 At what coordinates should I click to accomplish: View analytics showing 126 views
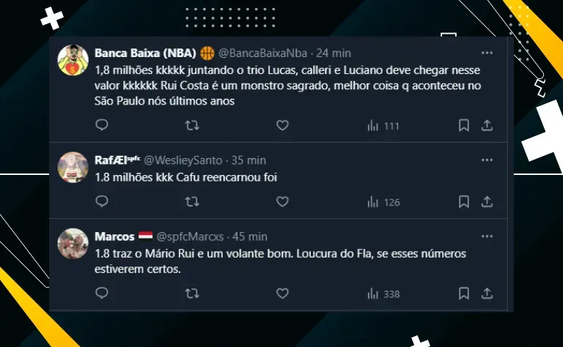pyautogui.click(x=383, y=201)
